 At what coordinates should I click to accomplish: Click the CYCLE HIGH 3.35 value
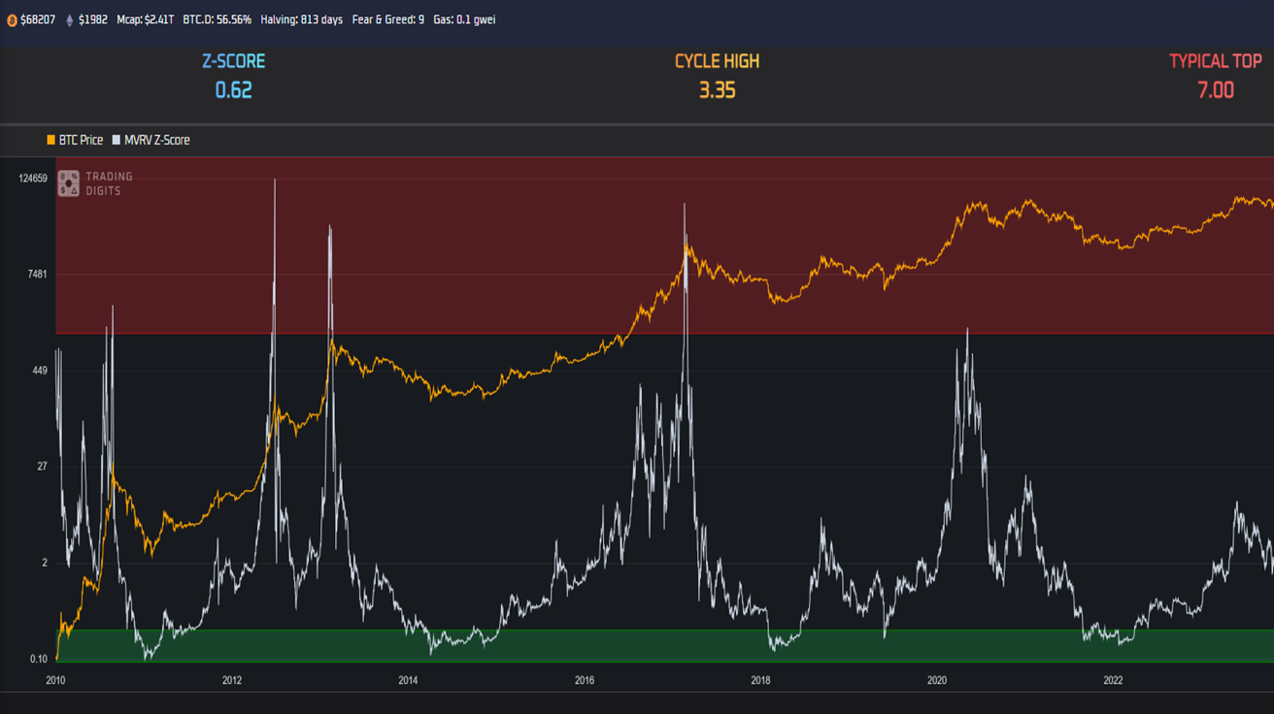point(717,90)
